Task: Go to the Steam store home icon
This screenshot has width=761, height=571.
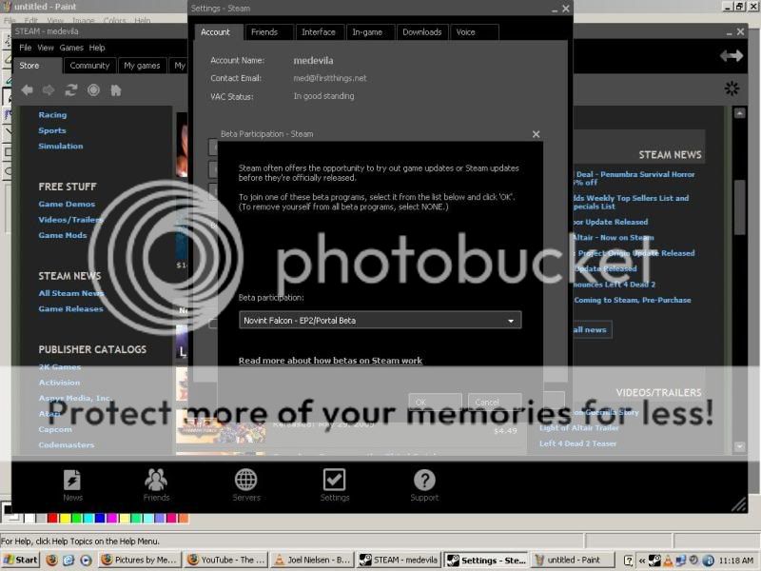Action: click(115, 90)
